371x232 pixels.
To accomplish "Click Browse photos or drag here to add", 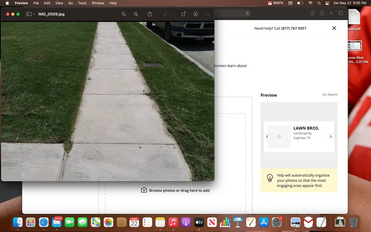I will click(x=175, y=190).
